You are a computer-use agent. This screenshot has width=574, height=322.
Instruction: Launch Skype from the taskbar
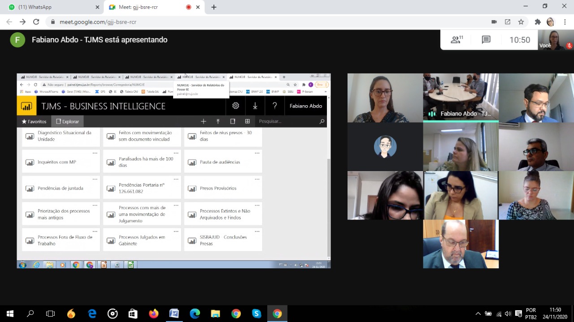(257, 314)
